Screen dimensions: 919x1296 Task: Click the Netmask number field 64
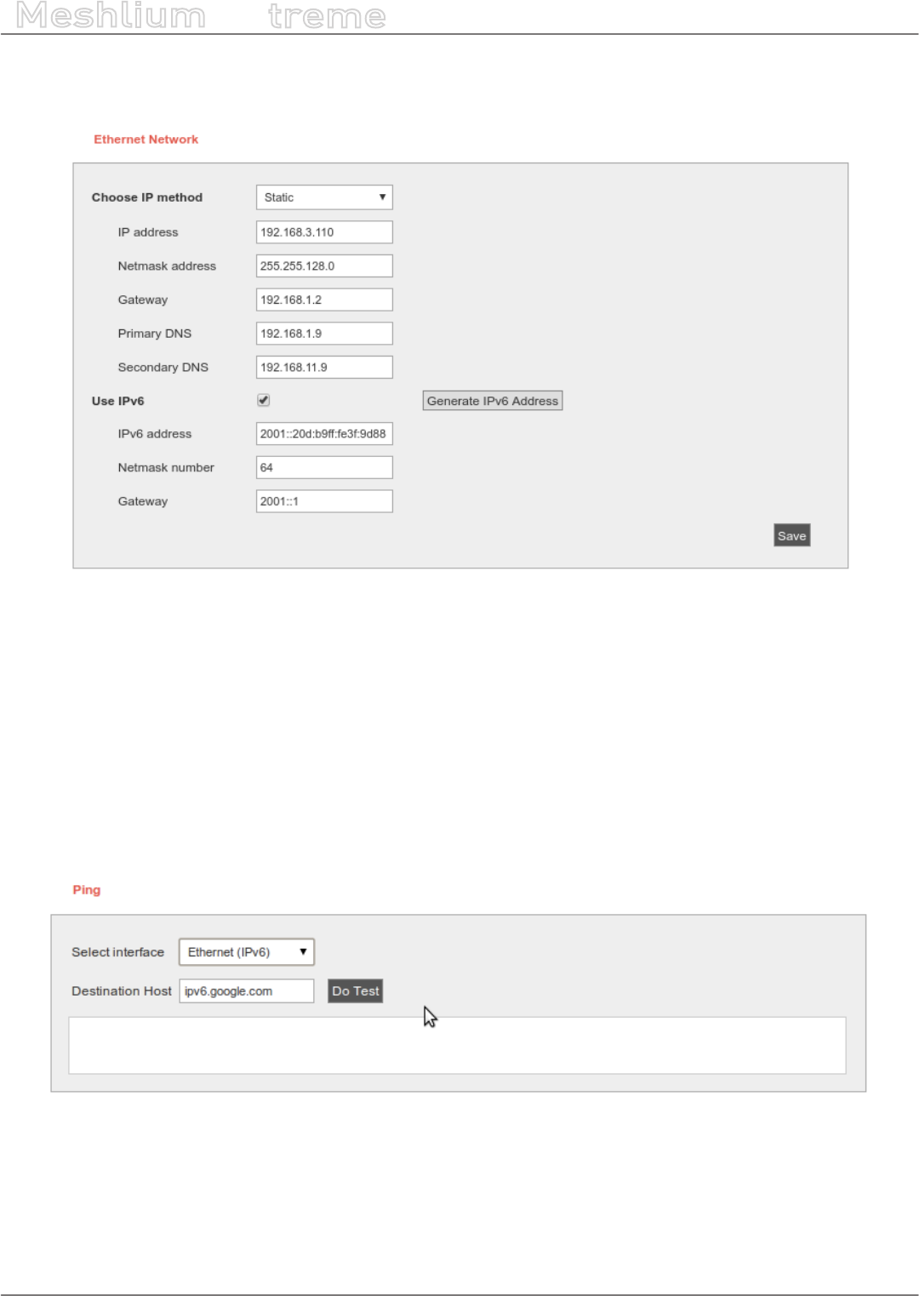[x=324, y=467]
